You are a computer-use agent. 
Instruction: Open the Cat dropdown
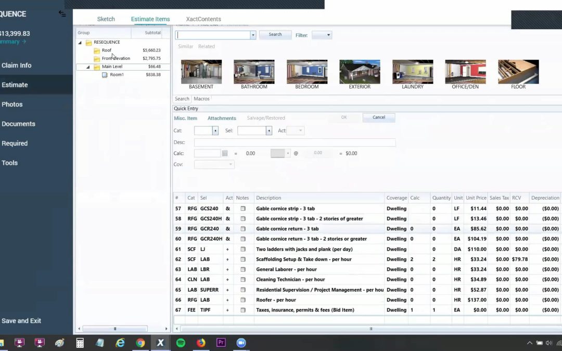tap(215, 131)
